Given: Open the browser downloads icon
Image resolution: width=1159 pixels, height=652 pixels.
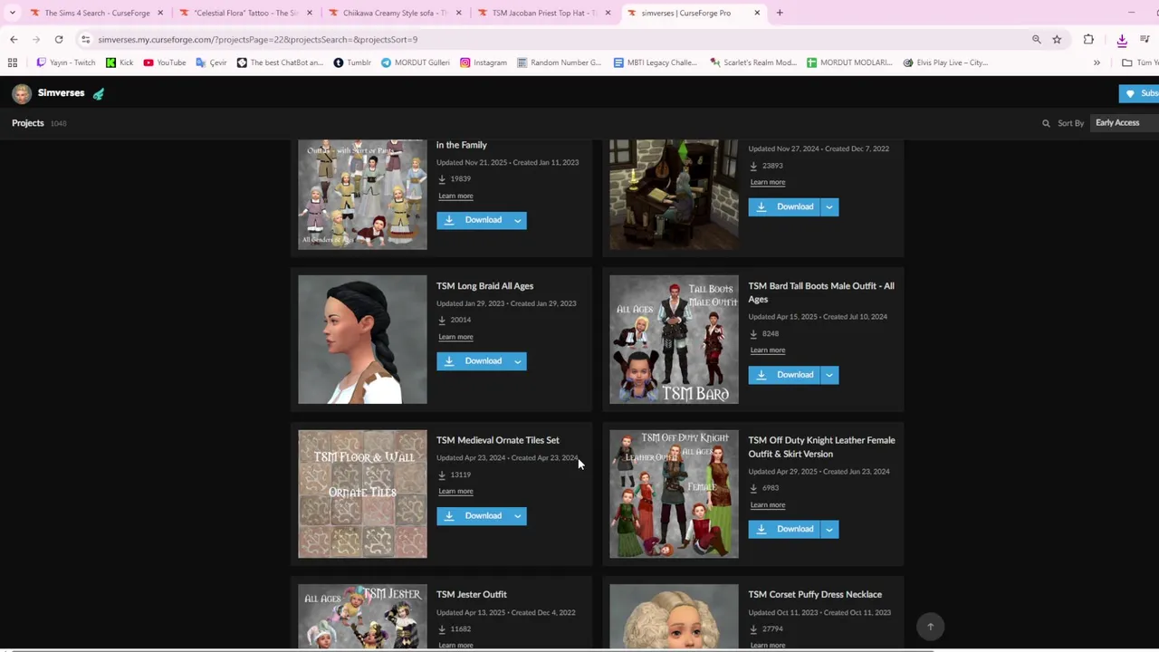Looking at the screenshot, I should click(1121, 40).
